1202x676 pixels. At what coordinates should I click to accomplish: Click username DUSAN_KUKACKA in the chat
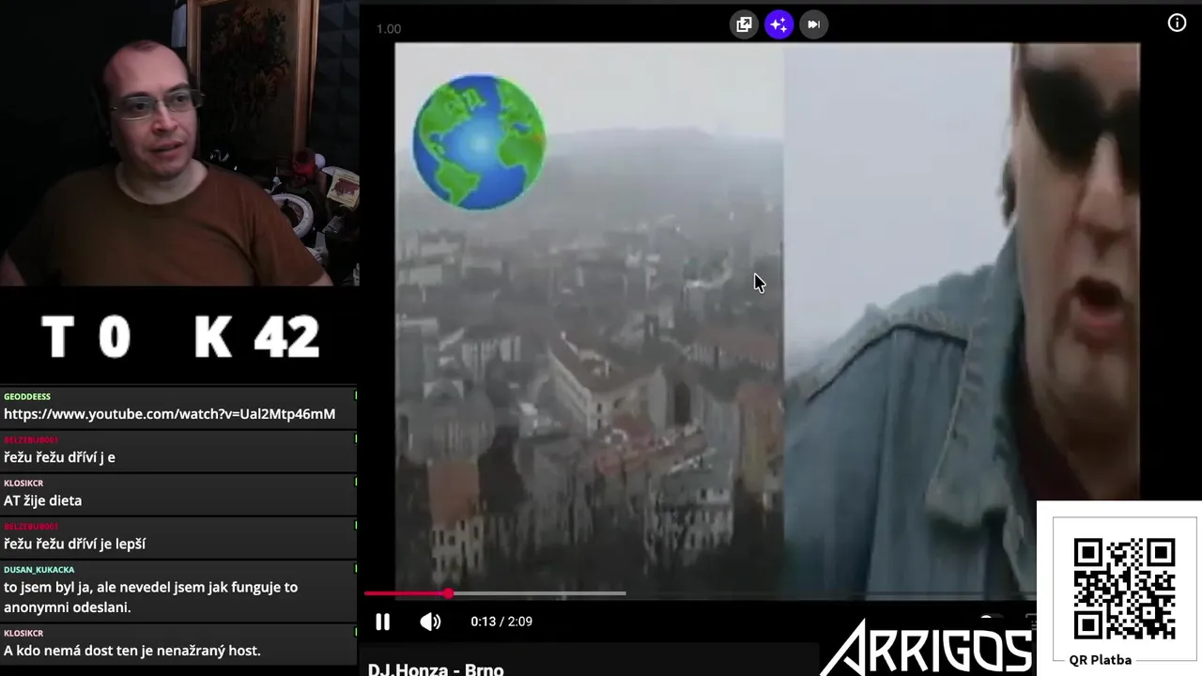[39, 570]
